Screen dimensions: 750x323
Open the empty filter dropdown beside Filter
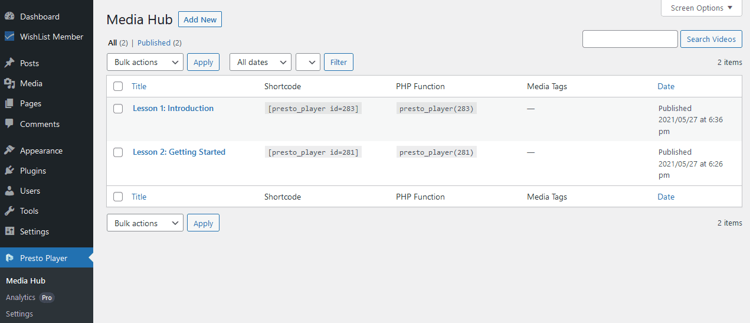pyautogui.click(x=308, y=62)
